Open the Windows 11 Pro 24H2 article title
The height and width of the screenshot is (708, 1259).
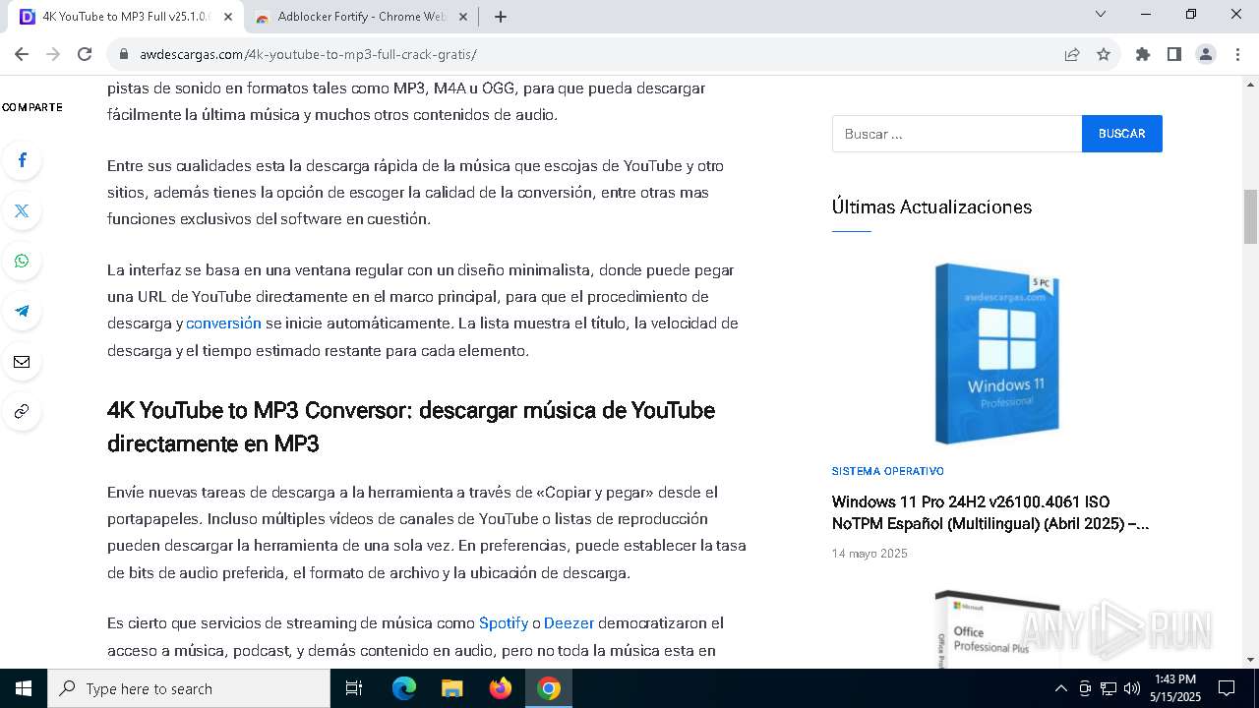[990, 512]
